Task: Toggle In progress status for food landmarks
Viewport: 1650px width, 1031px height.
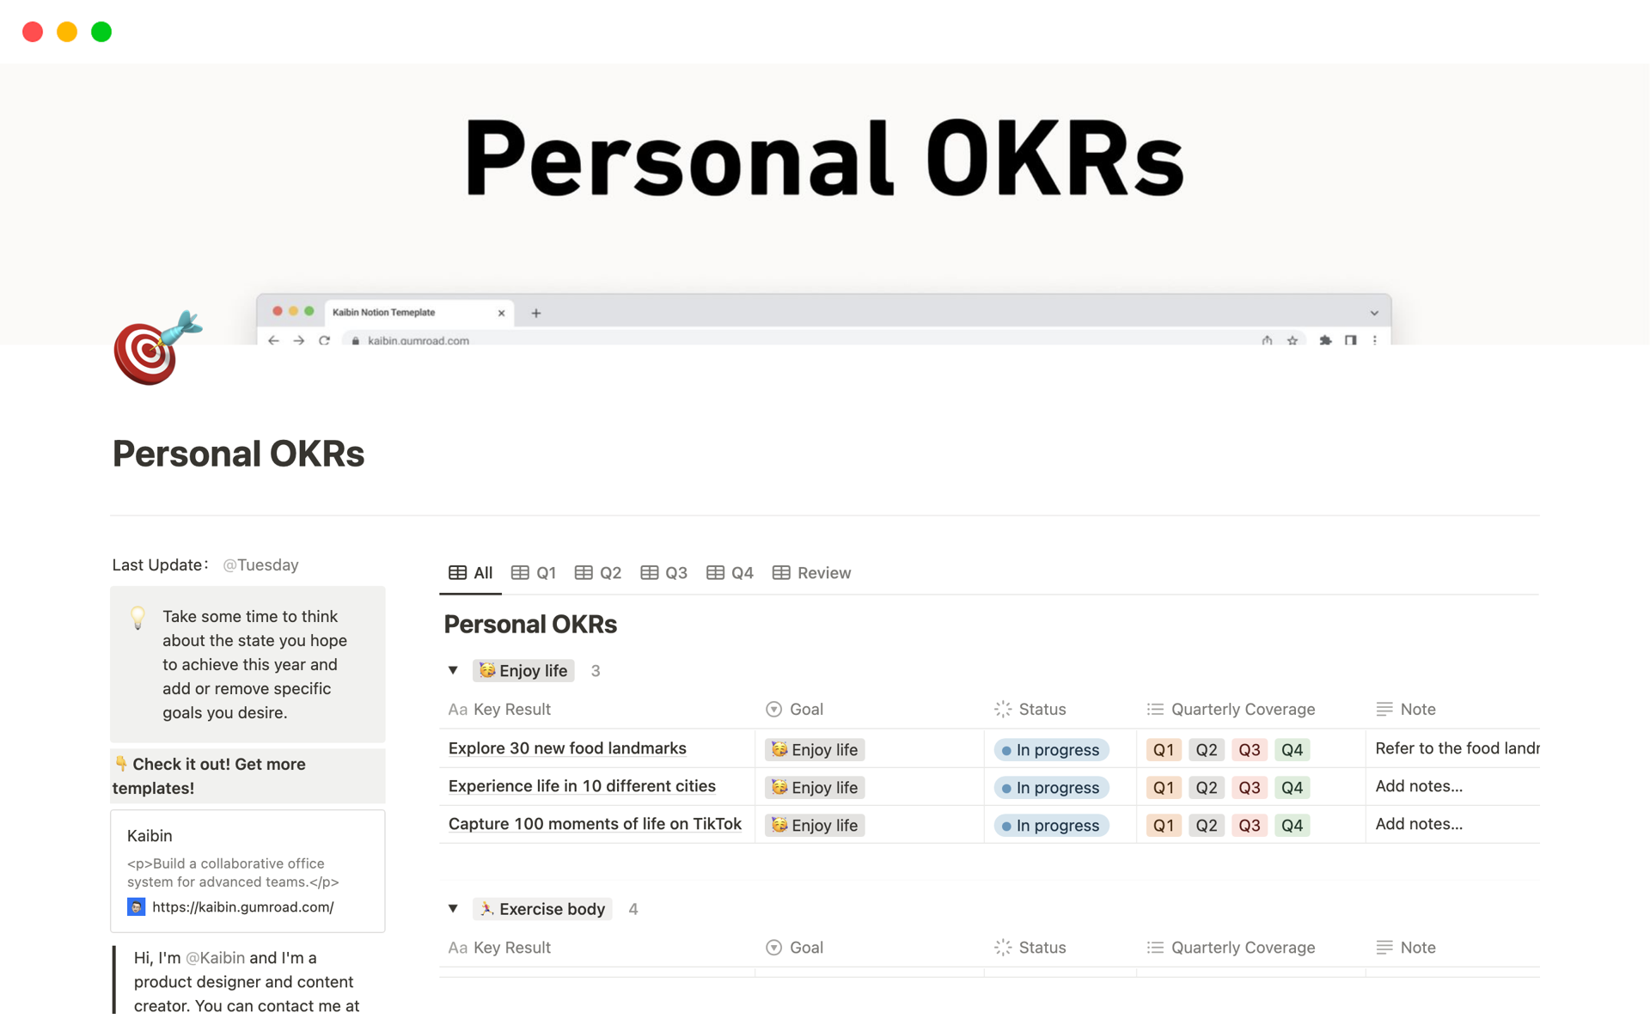Action: [x=1051, y=748]
